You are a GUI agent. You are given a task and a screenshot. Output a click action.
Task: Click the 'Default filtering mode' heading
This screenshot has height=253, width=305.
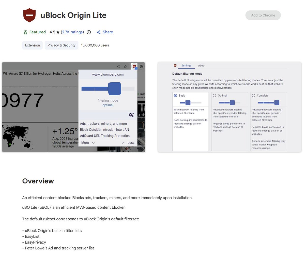[187, 74]
